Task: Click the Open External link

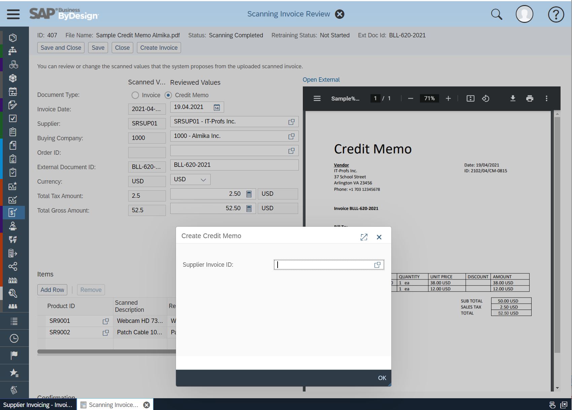Action: tap(321, 80)
